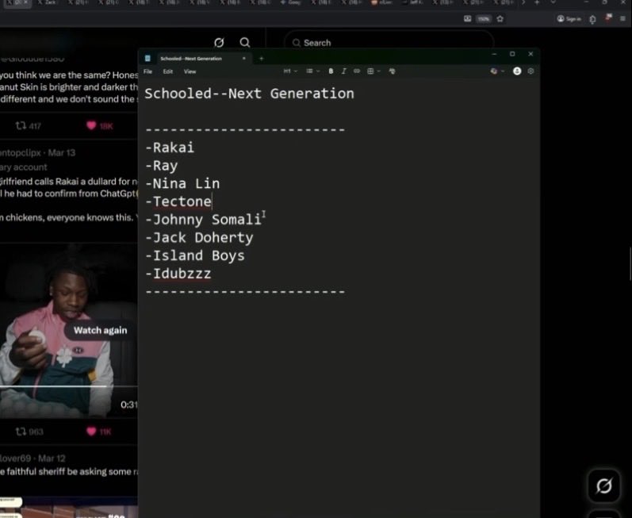Click the -Idubzzz line
Image resolution: width=632 pixels, height=518 pixels.
[178, 274]
